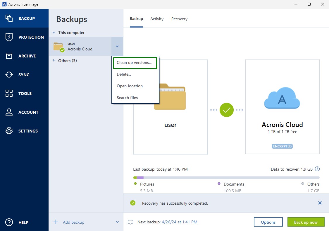Open the Protection shield icon
Screen dimensions: 329x231
(9, 37)
